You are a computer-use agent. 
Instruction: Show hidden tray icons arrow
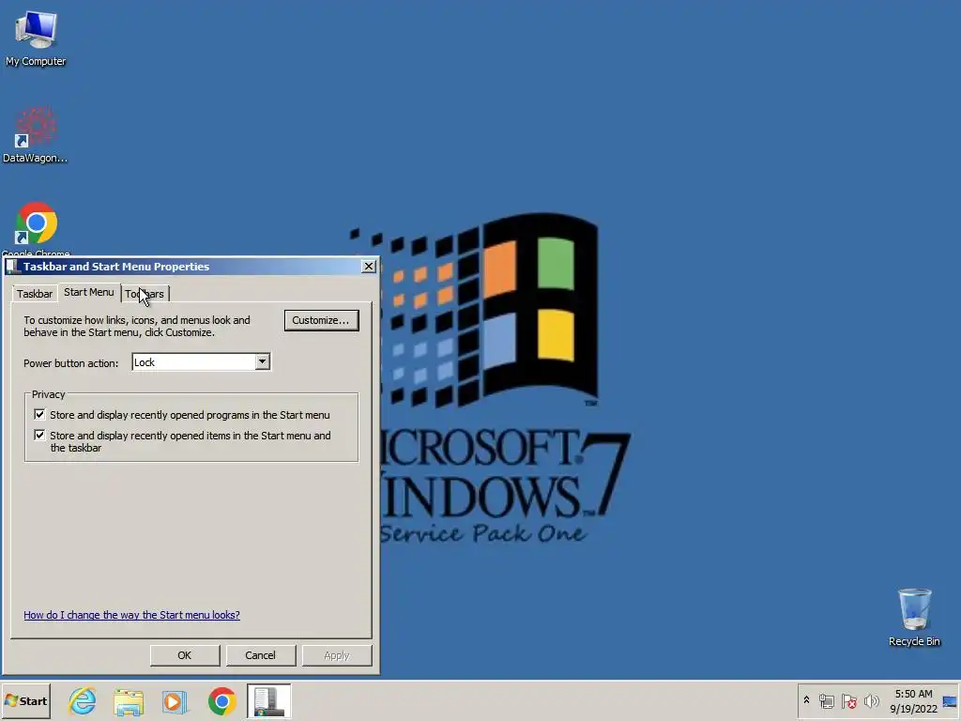coord(806,700)
